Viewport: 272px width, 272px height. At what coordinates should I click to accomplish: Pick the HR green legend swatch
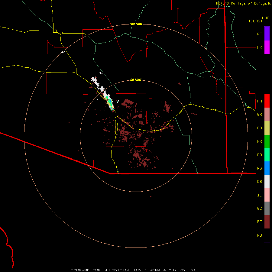[267, 141]
